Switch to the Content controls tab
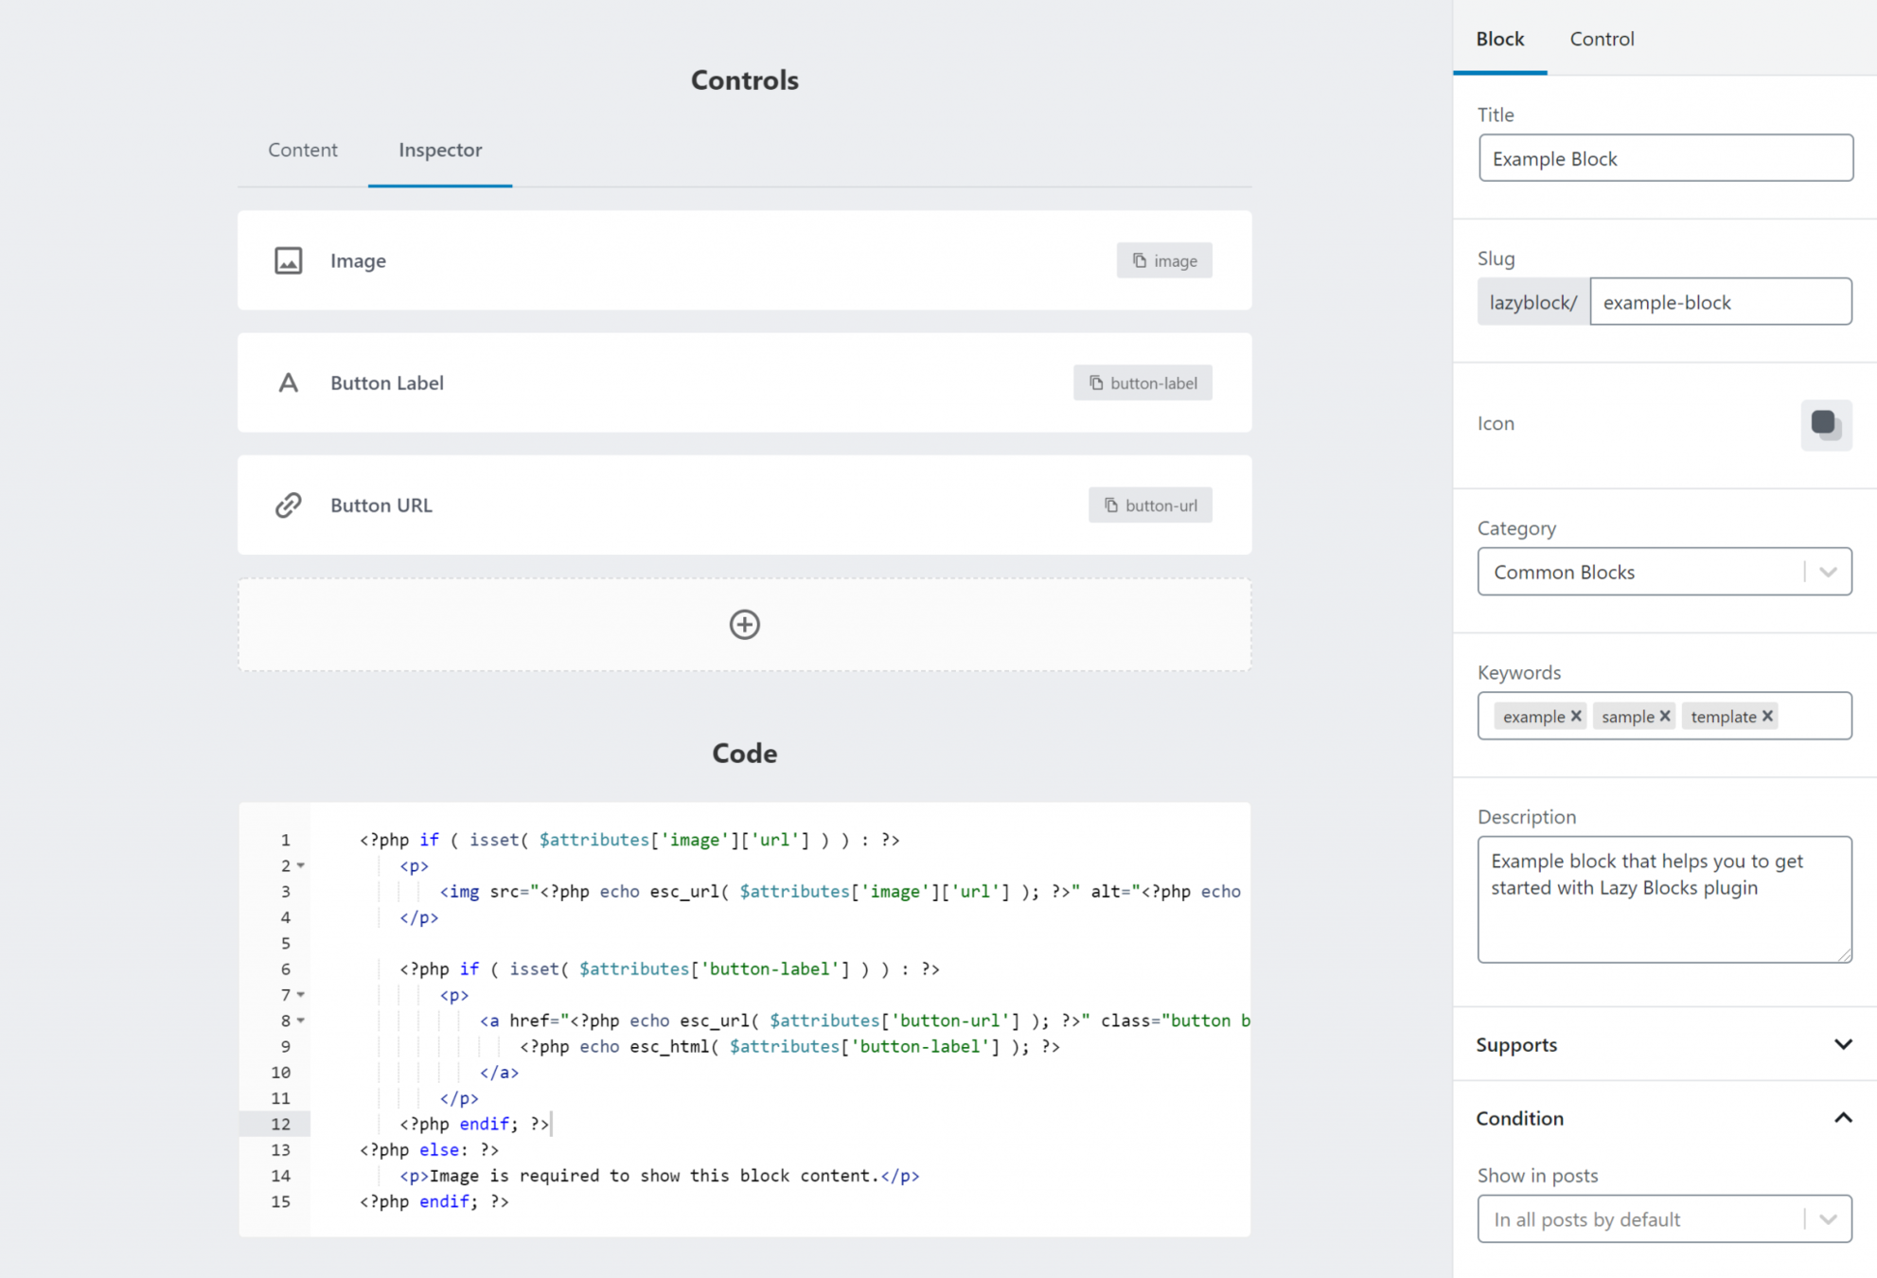This screenshot has height=1278, width=1877. point(302,150)
